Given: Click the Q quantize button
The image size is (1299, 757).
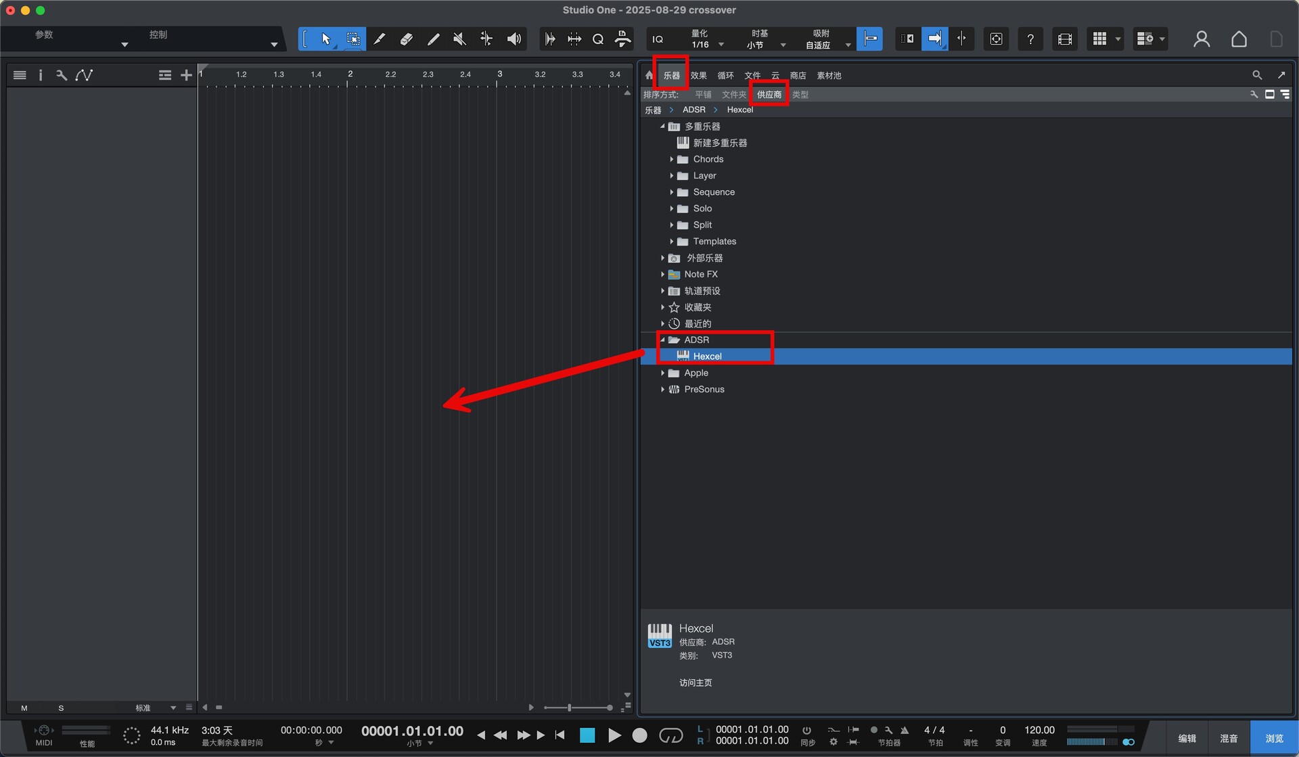Looking at the screenshot, I should coord(598,39).
